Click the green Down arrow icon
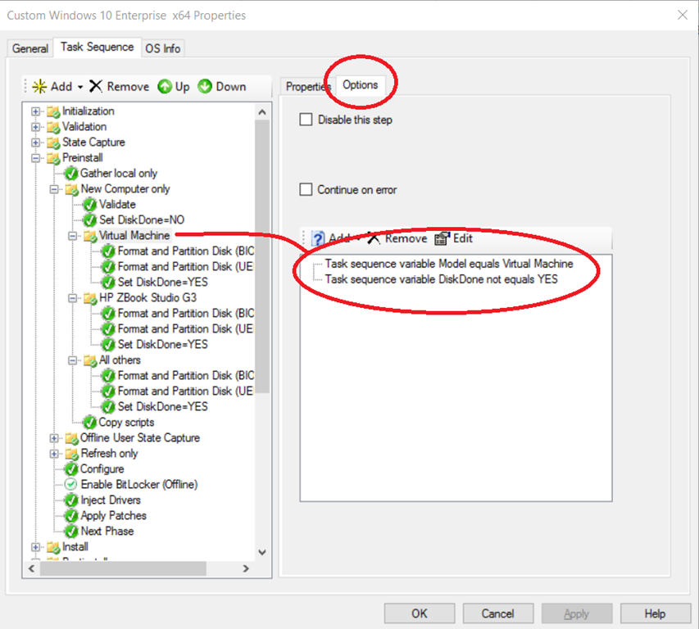This screenshot has height=629, width=699. (205, 86)
